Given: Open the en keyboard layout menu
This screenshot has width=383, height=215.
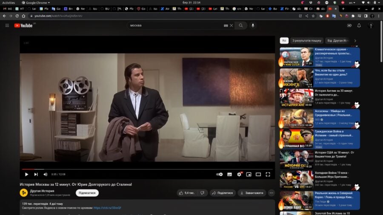Looking at the screenshot, I should (x=352, y=3).
